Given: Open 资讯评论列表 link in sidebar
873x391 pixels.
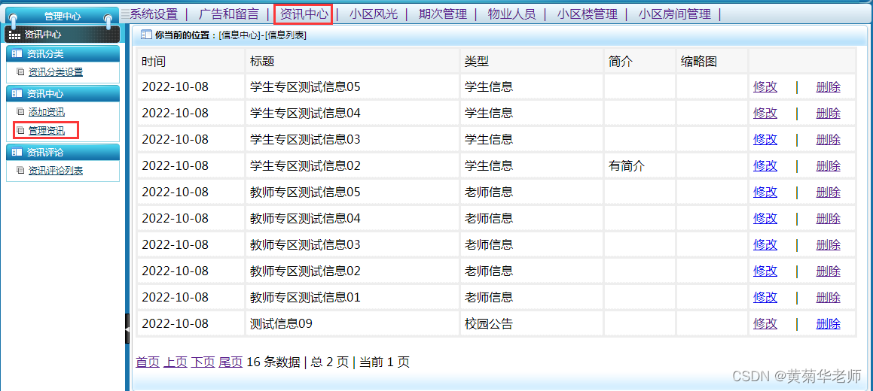Looking at the screenshot, I should click(56, 171).
